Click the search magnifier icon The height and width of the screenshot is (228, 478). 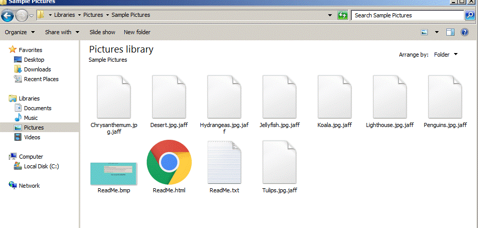pyautogui.click(x=469, y=15)
